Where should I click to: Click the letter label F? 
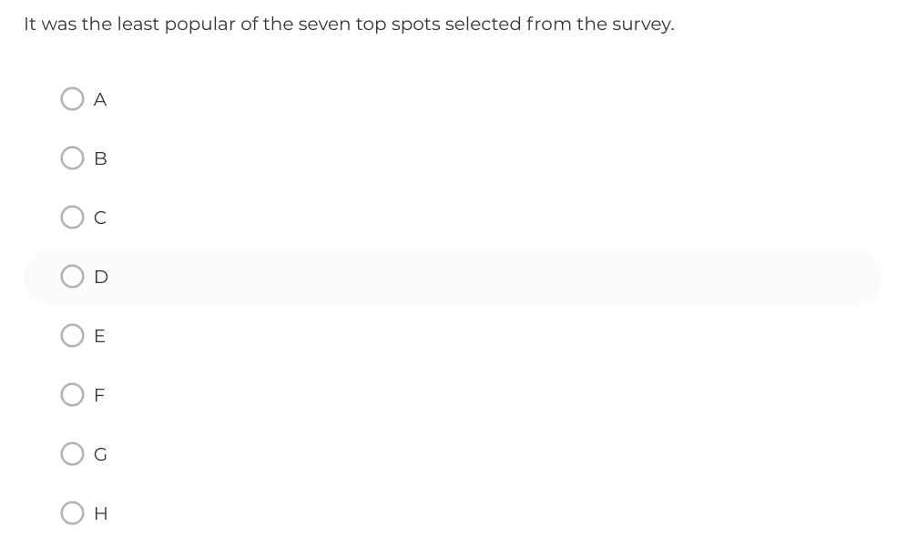point(99,395)
